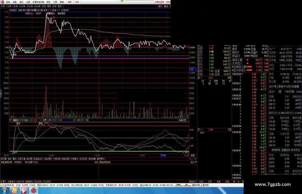This screenshot has width=302, height=194.
Task: Select the 撤单累计 indicator tab
Action: pyautogui.click(x=101, y=159)
